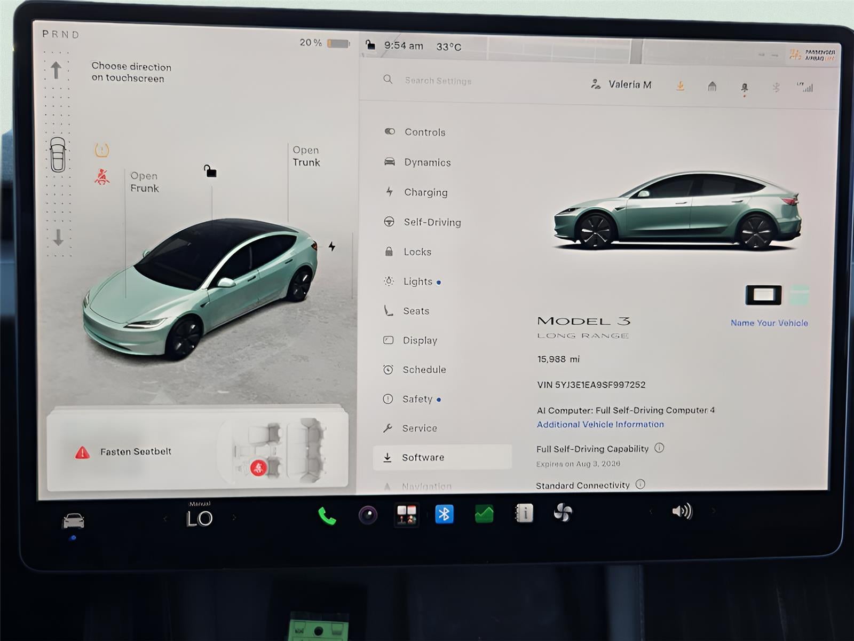Open the app launcher grid icon
The image size is (854, 641).
tap(406, 515)
